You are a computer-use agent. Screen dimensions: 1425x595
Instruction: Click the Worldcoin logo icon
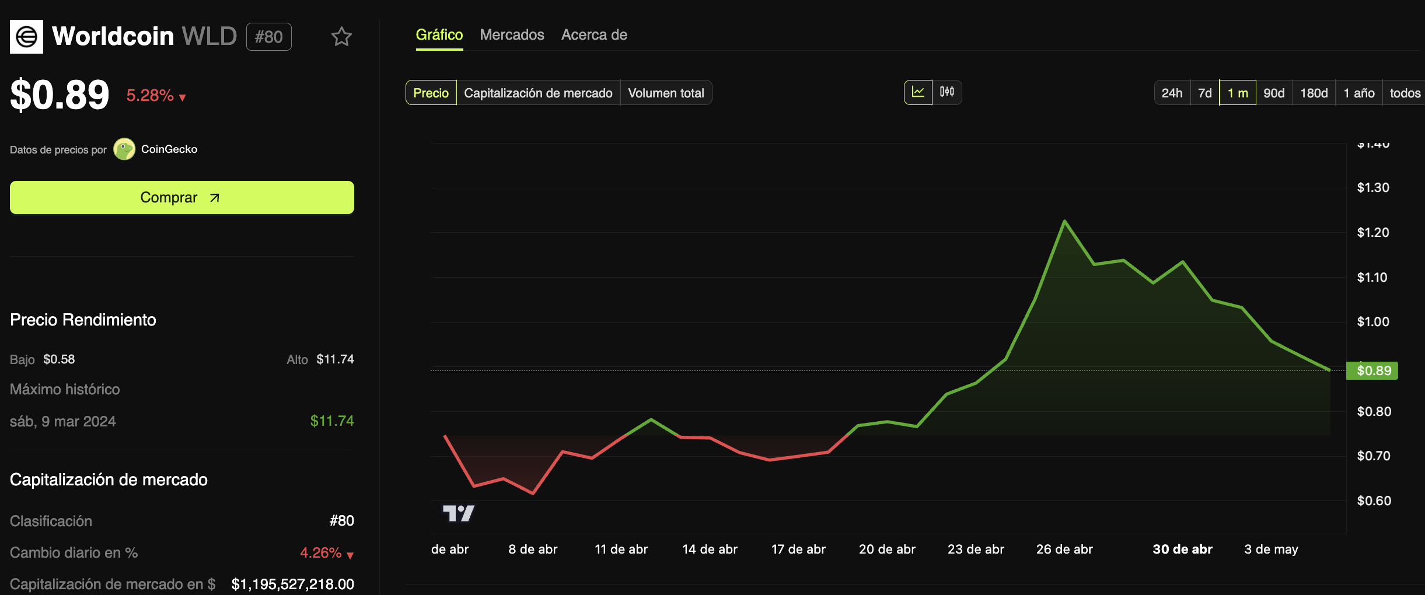pyautogui.click(x=26, y=37)
